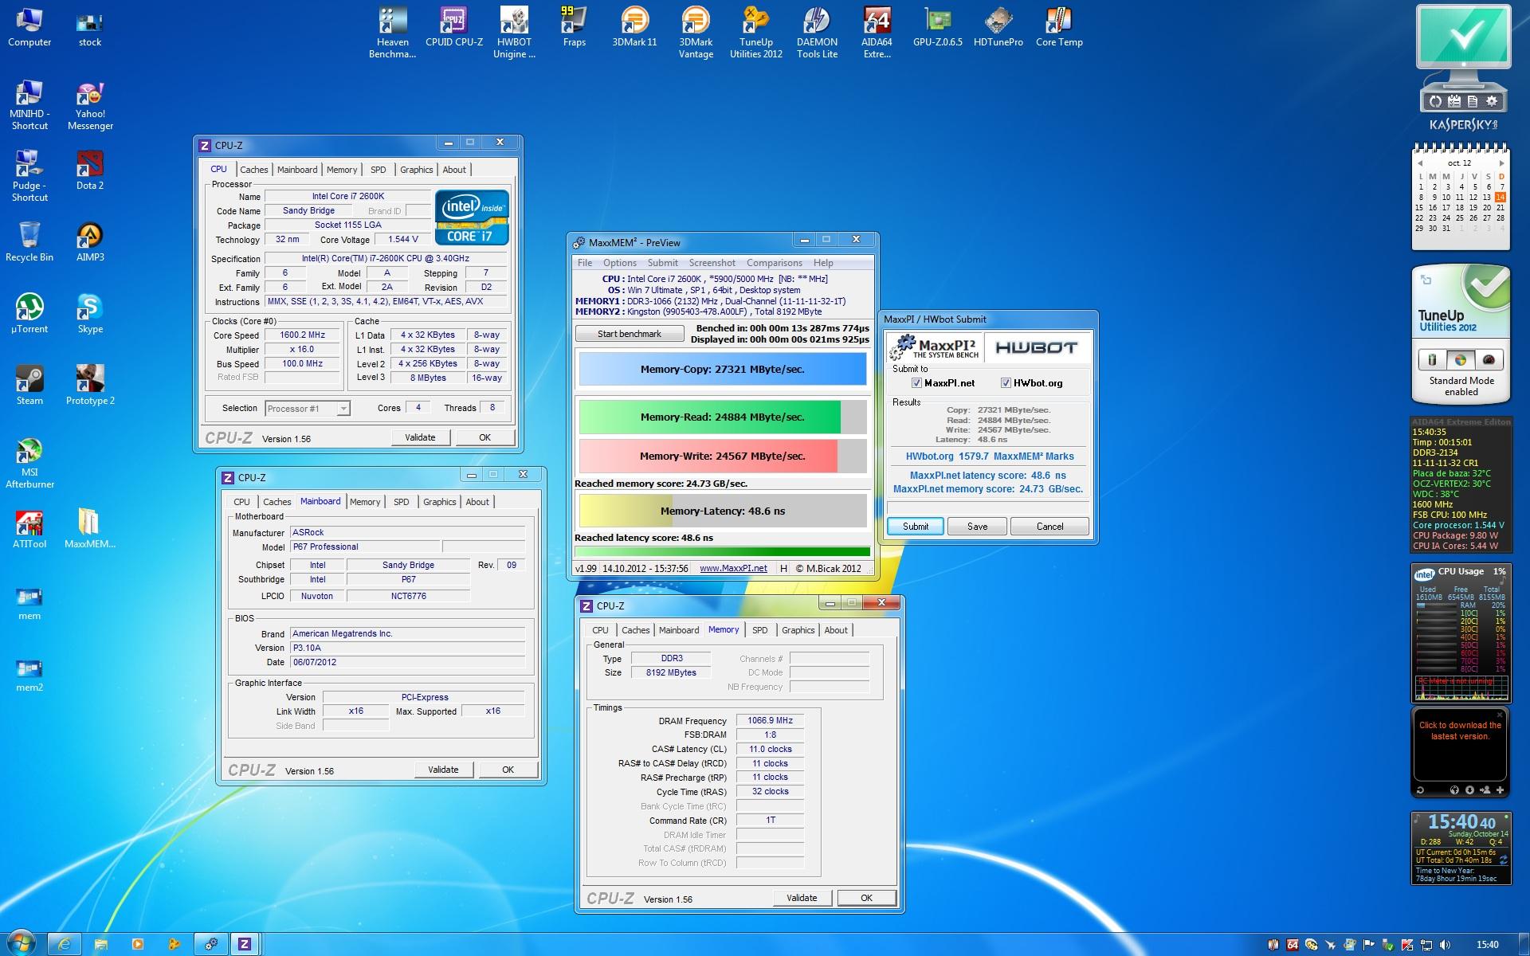The height and width of the screenshot is (956, 1530).
Task: Open the MaxxMEM File menu
Action: click(585, 263)
